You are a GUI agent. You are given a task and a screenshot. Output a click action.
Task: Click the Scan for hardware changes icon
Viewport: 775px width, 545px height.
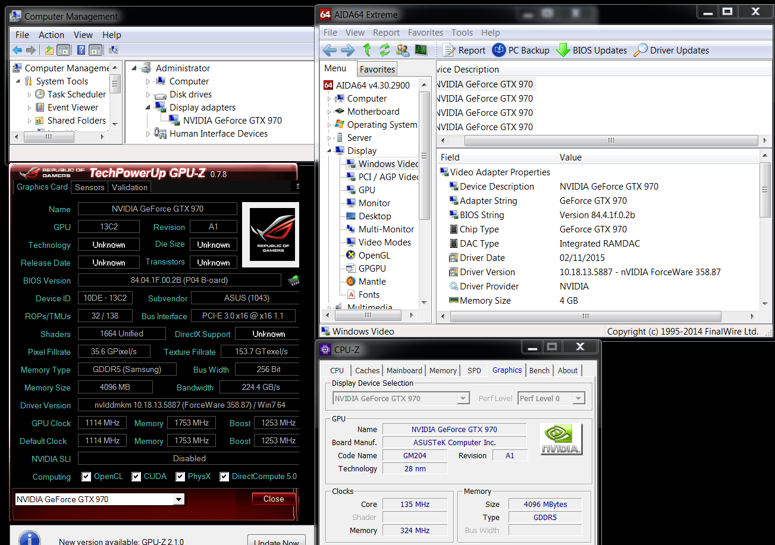click(x=114, y=51)
